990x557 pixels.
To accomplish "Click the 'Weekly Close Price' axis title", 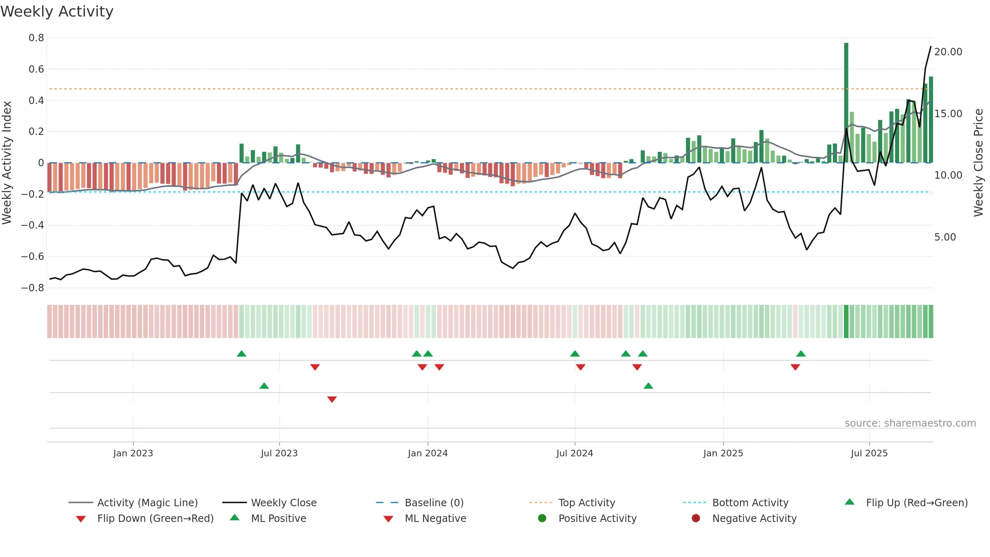I will [x=978, y=163].
